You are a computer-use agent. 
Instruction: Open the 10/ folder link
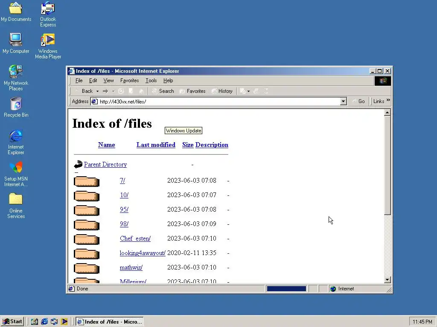pos(124,195)
